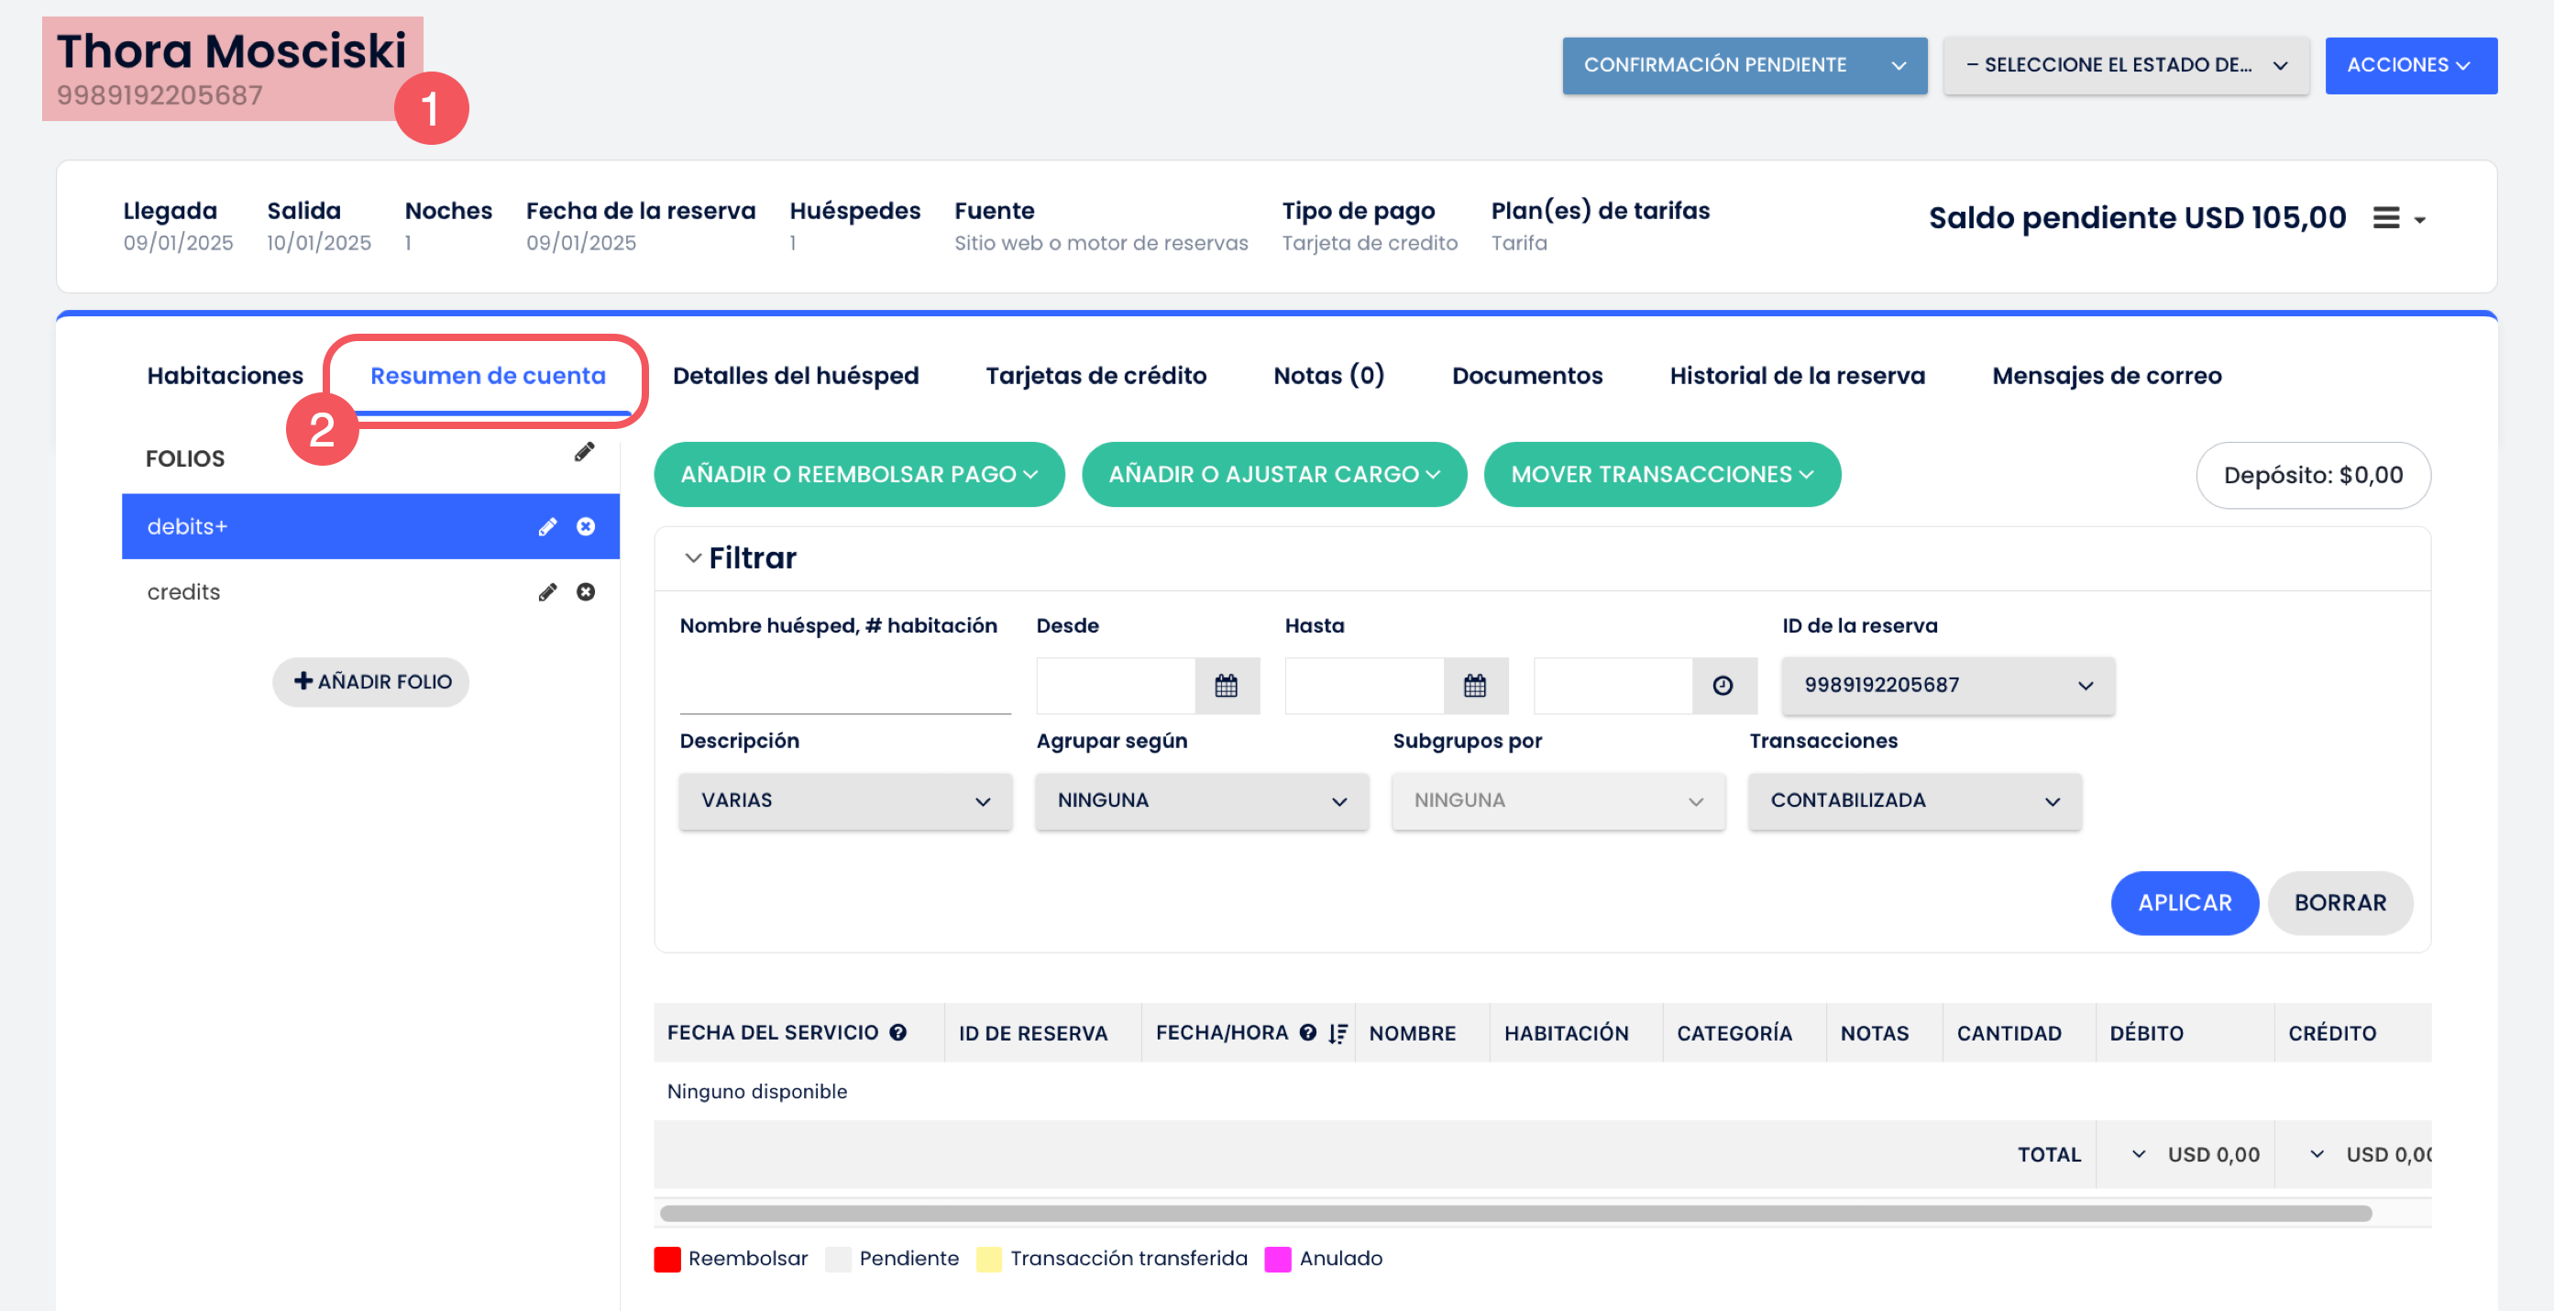Switch to Detalles del huésped tab
2554x1311 pixels.
click(795, 376)
